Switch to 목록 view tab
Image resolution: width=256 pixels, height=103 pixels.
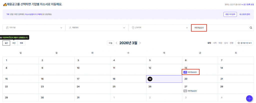(x=21, y=43)
